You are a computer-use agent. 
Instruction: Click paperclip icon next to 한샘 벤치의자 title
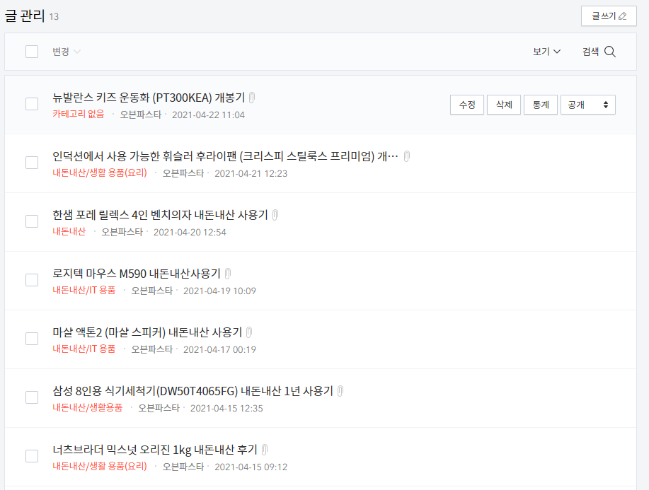click(275, 215)
